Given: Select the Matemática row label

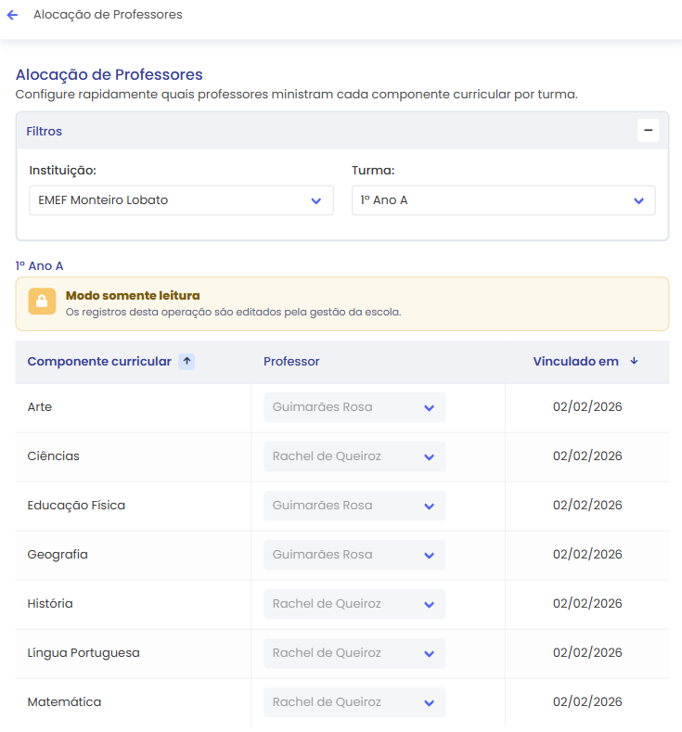Looking at the screenshot, I should 64,702.
